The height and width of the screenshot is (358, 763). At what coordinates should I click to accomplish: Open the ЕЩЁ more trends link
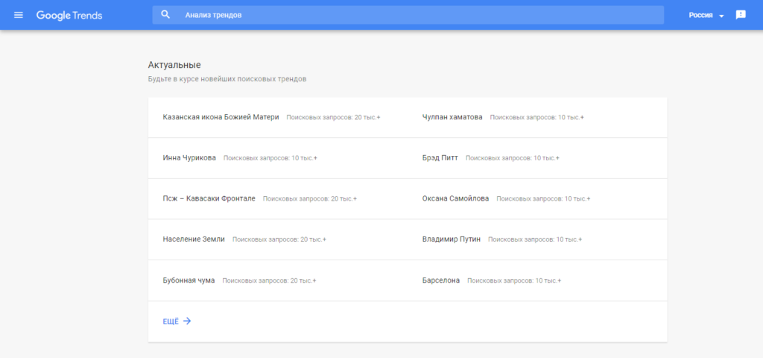tap(171, 321)
